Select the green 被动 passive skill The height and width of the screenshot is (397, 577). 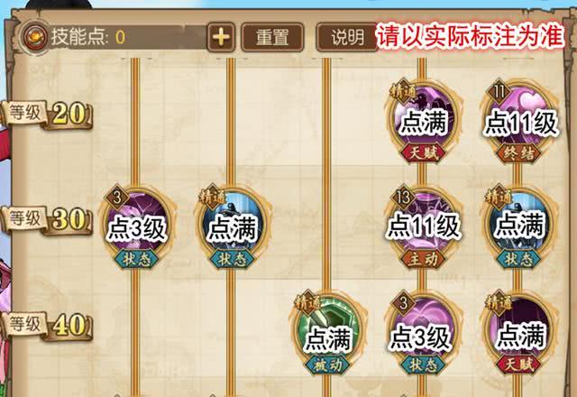[x=327, y=333]
